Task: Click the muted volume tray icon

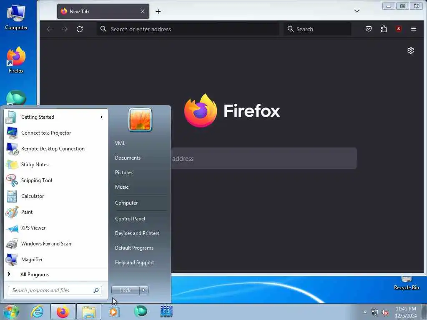Action: coord(385,312)
